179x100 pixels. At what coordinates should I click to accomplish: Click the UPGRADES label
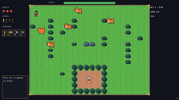click(7, 27)
